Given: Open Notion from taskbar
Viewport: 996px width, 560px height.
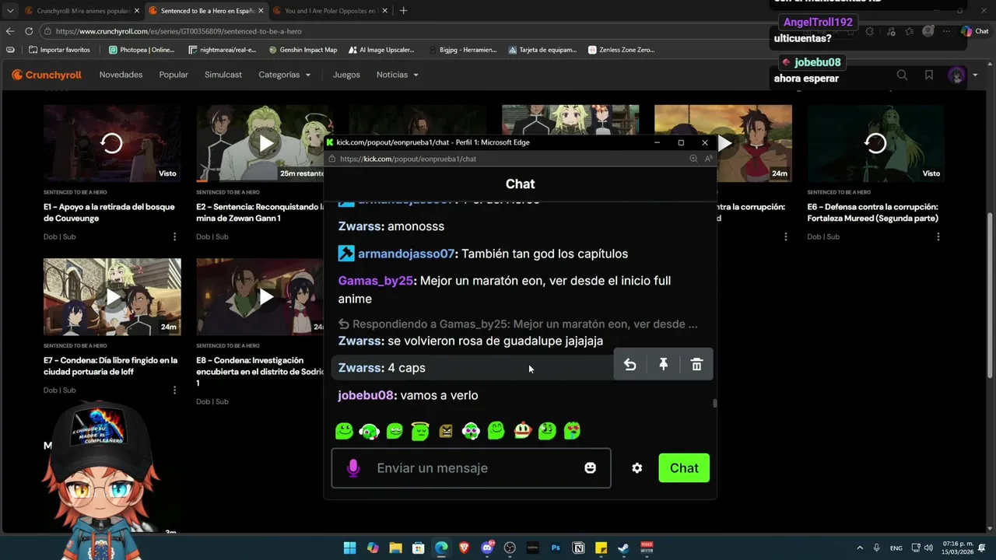Looking at the screenshot, I should click(x=578, y=548).
